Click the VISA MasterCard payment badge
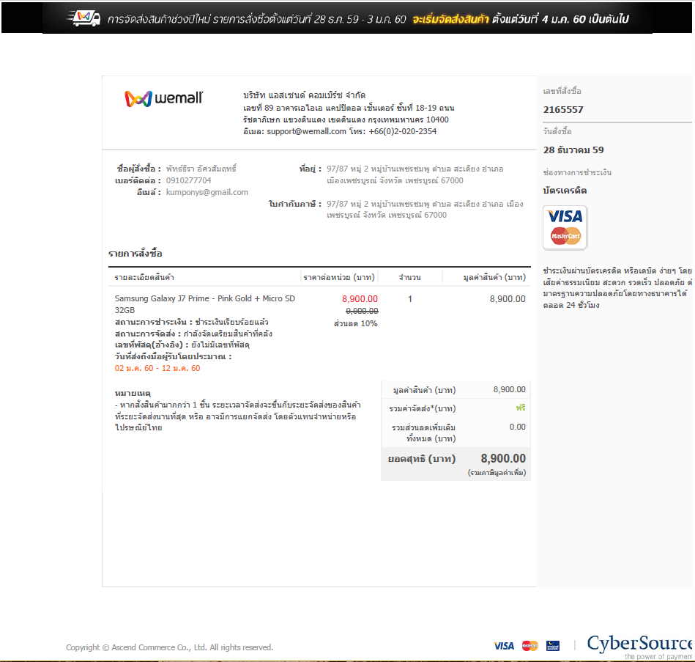This screenshot has height=662, width=695. coord(565,227)
